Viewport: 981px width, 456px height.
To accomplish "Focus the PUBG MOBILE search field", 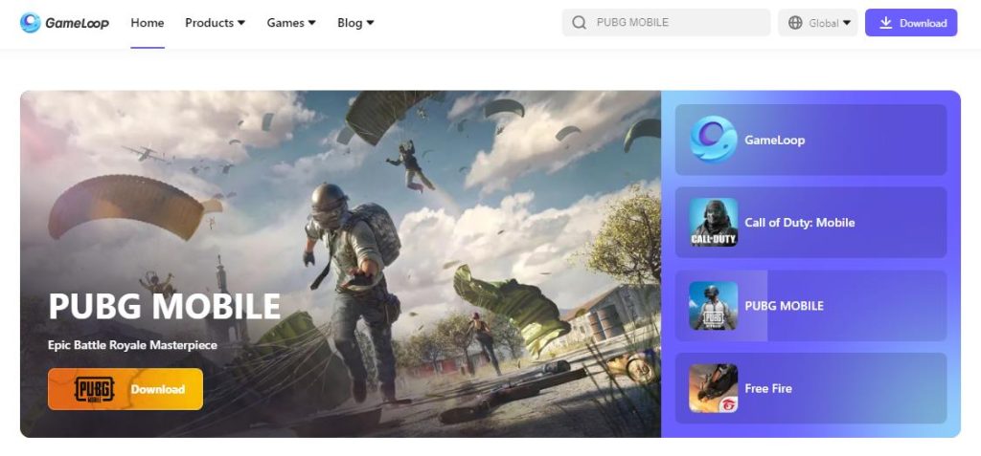I will point(675,23).
